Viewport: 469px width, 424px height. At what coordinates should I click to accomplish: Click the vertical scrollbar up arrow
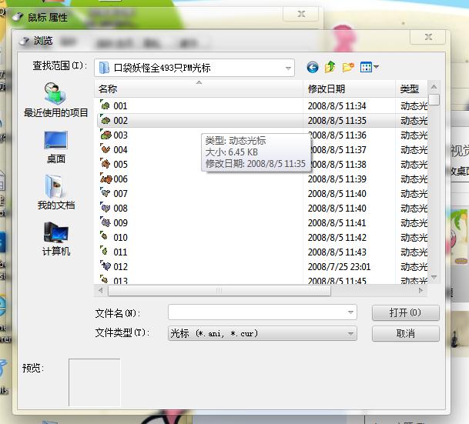pyautogui.click(x=434, y=87)
